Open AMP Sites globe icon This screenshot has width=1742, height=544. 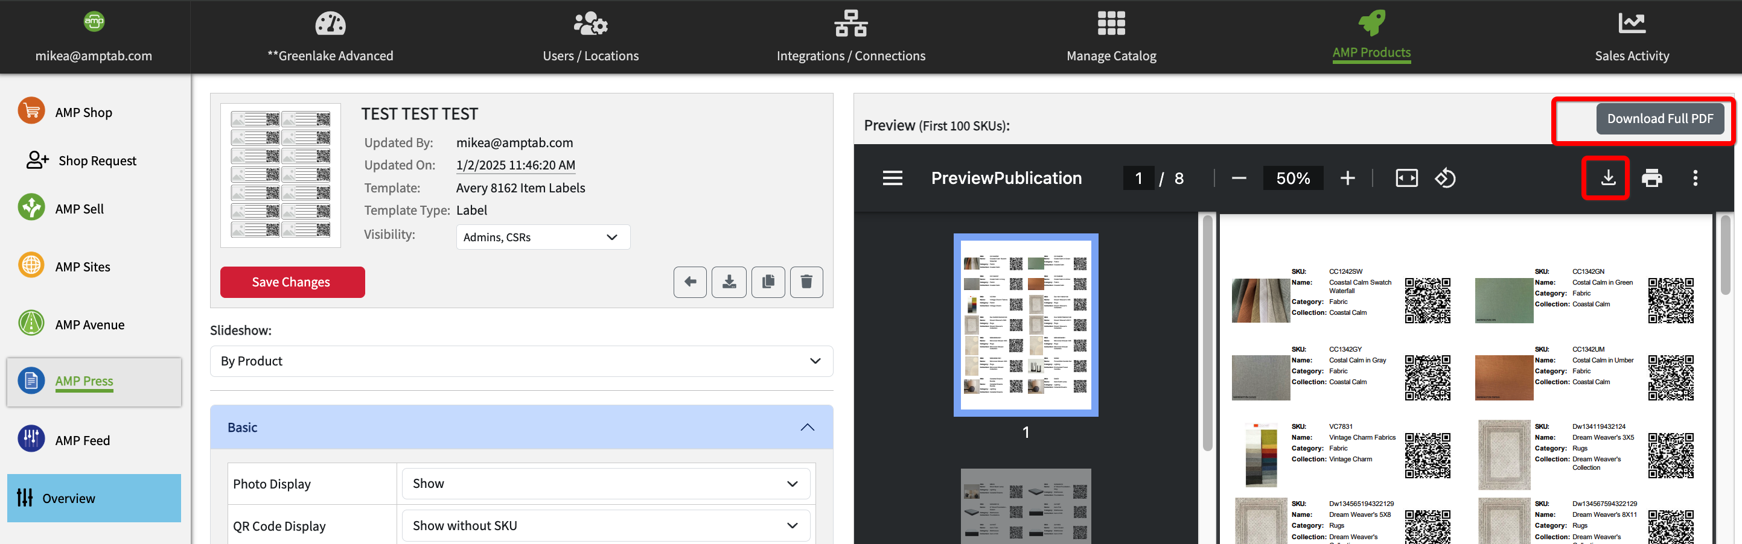31,265
